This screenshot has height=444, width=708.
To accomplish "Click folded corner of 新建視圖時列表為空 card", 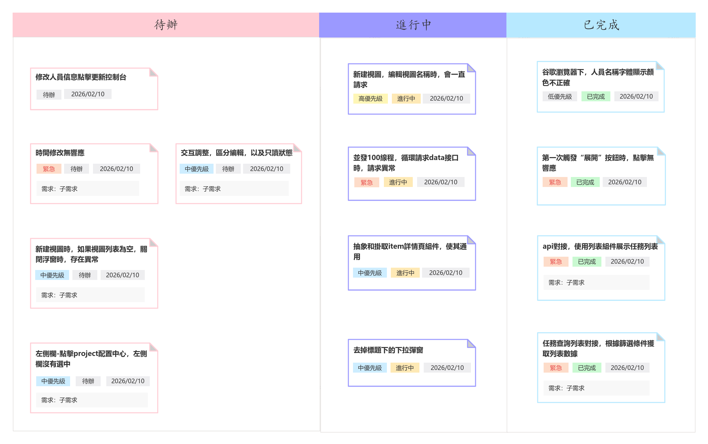I will pyautogui.click(x=153, y=242).
